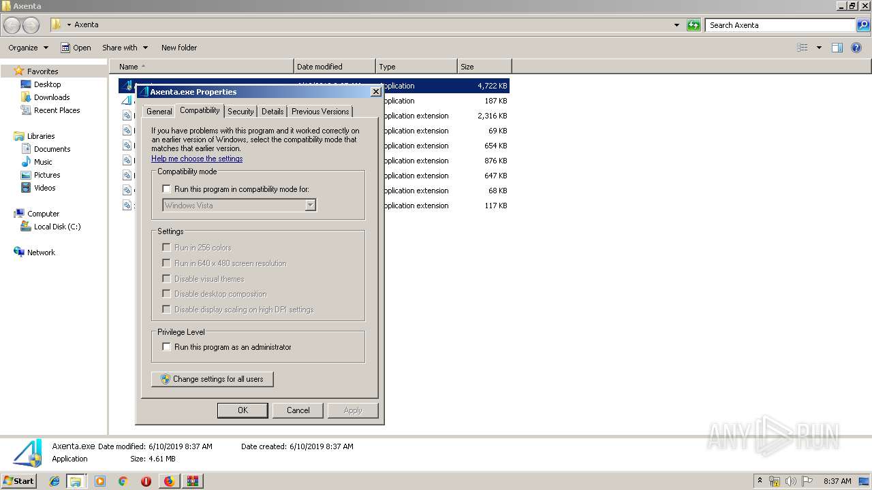The width and height of the screenshot is (872, 490).
Task: Click OK in Axenta.exe Properties
Action: 243,410
